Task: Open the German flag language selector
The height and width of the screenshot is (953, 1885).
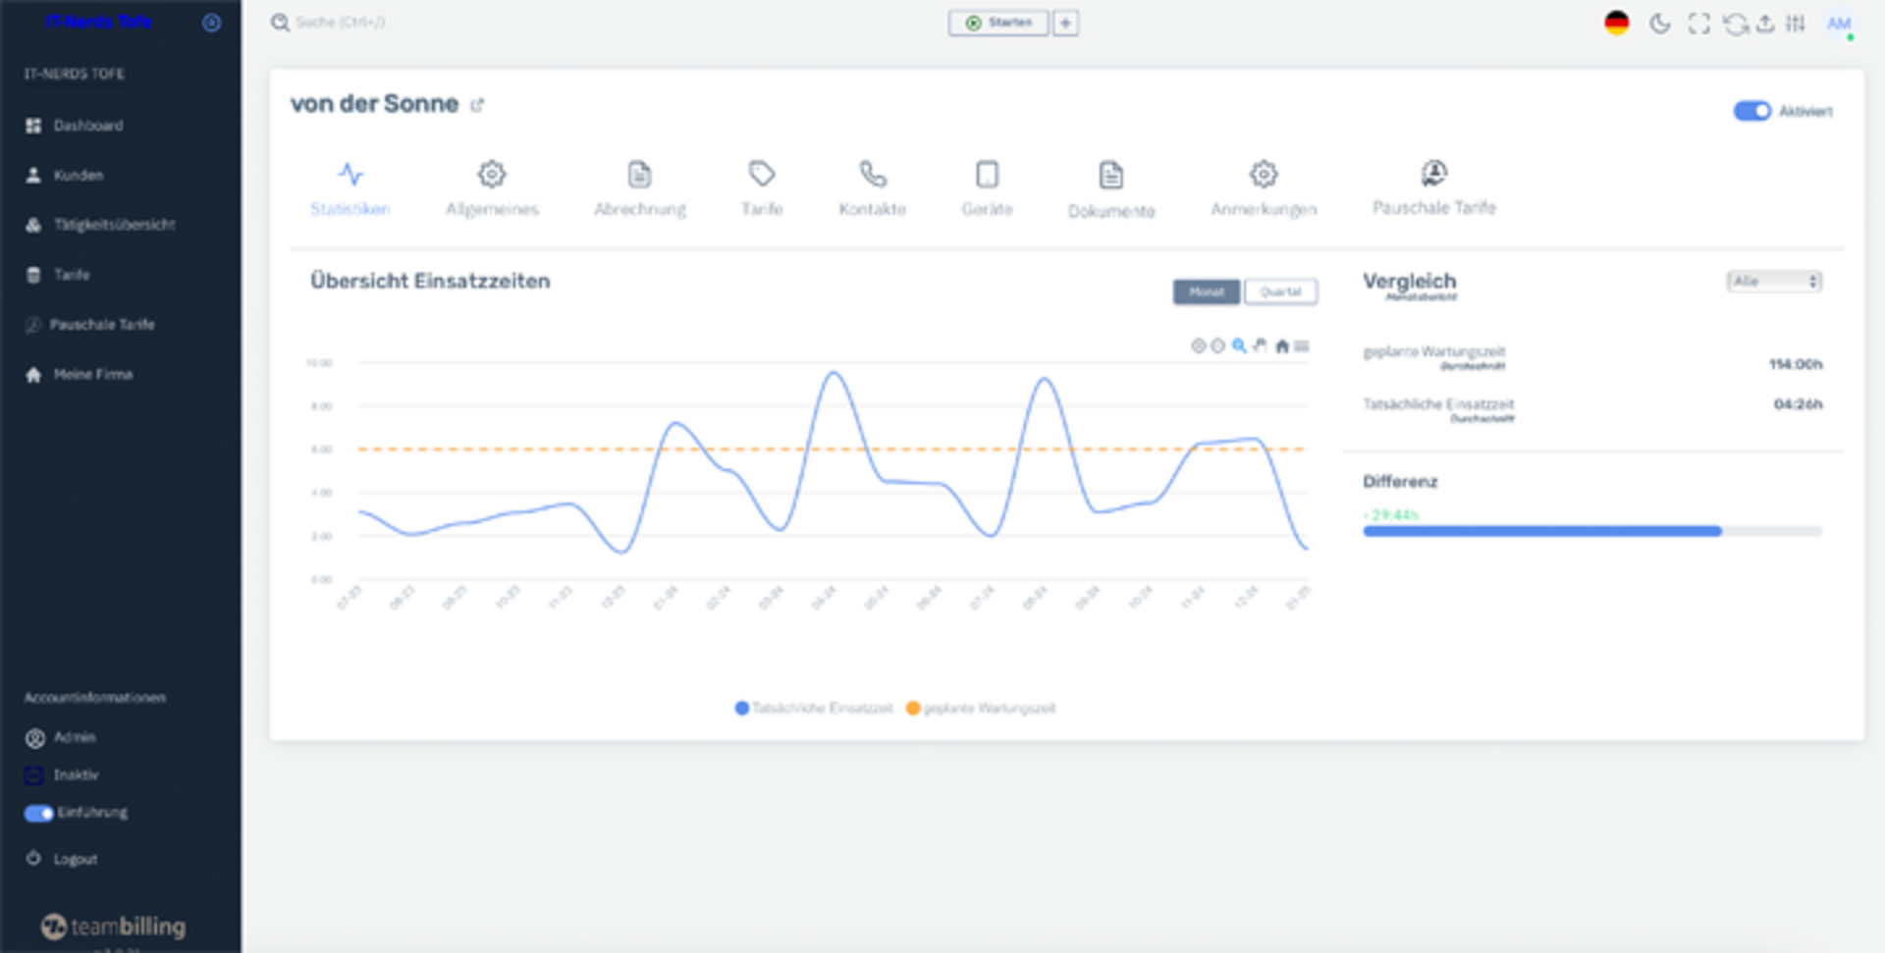Action: point(1616,24)
